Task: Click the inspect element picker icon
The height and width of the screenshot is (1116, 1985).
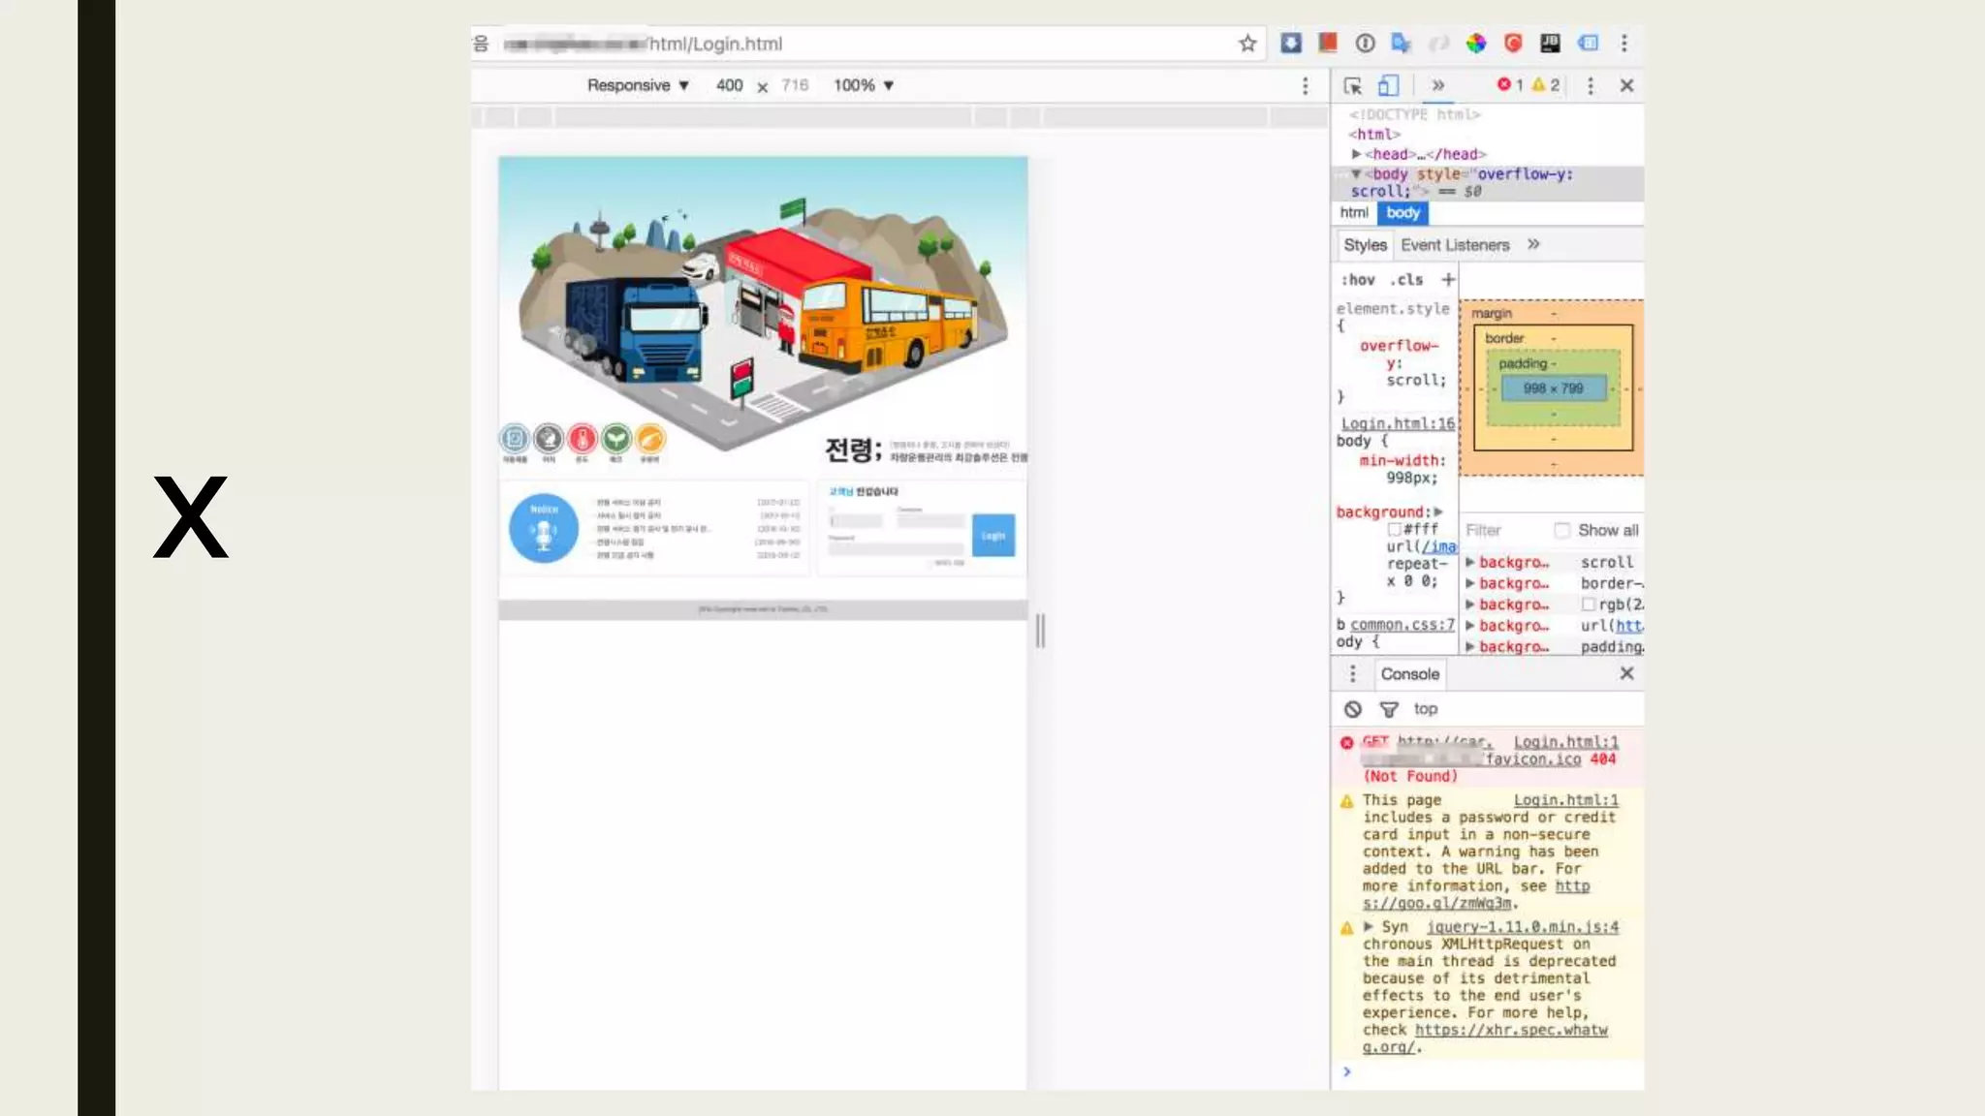Action: coord(1352,85)
